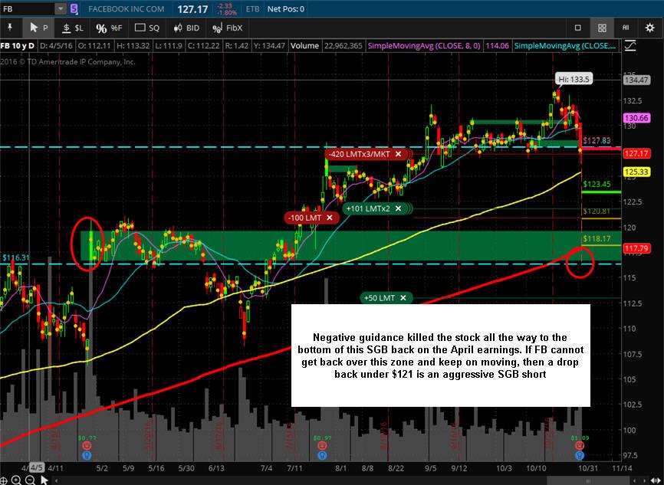The width and height of the screenshot is (664, 485).
Task: Click the Volume label in the header
Action: pos(304,46)
